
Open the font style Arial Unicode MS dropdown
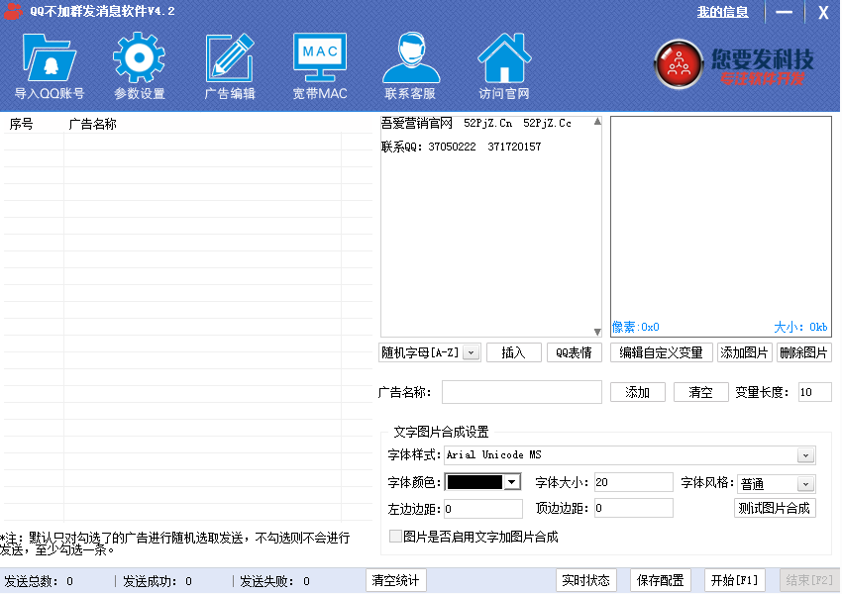pos(806,455)
